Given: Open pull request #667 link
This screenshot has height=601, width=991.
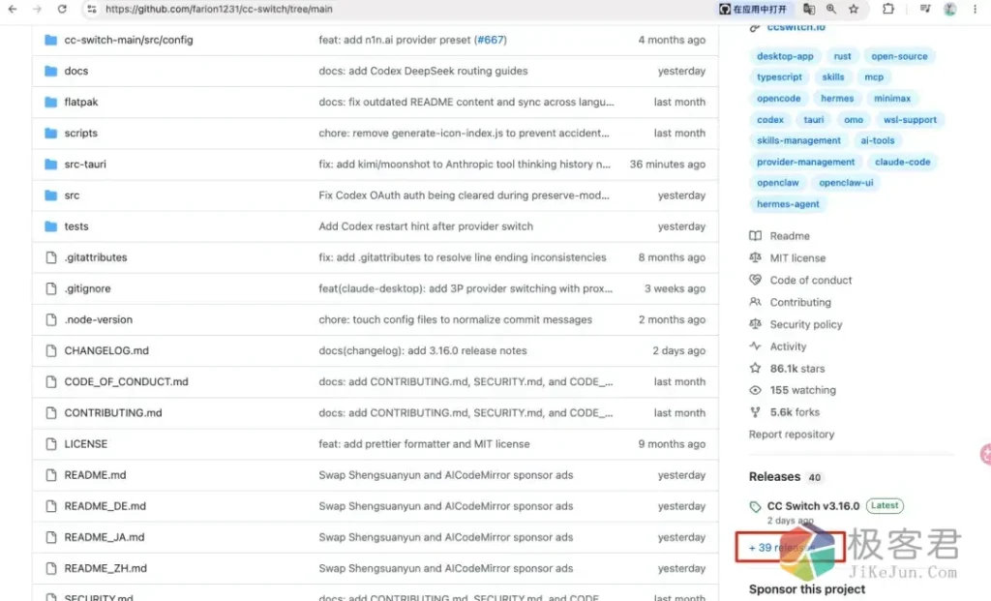Looking at the screenshot, I should 491,40.
